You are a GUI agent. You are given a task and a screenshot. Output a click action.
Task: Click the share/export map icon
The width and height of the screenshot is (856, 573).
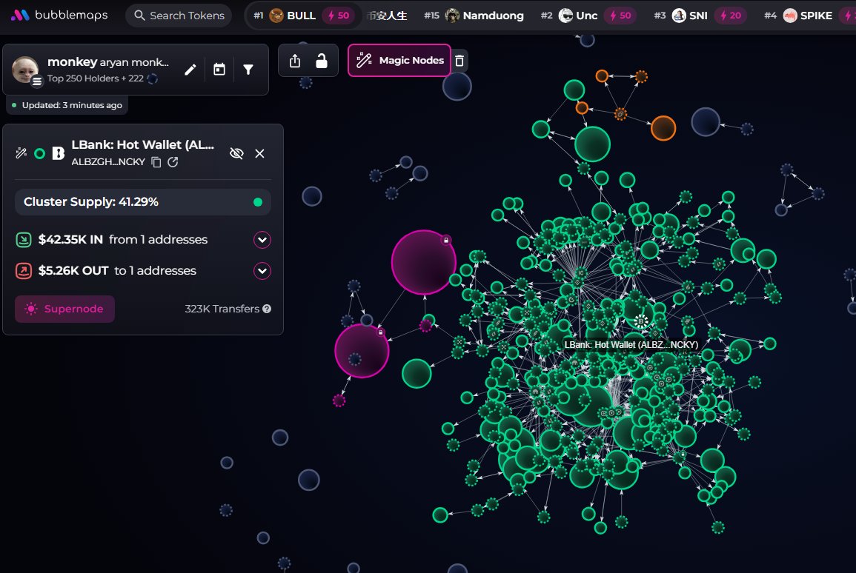[295, 61]
